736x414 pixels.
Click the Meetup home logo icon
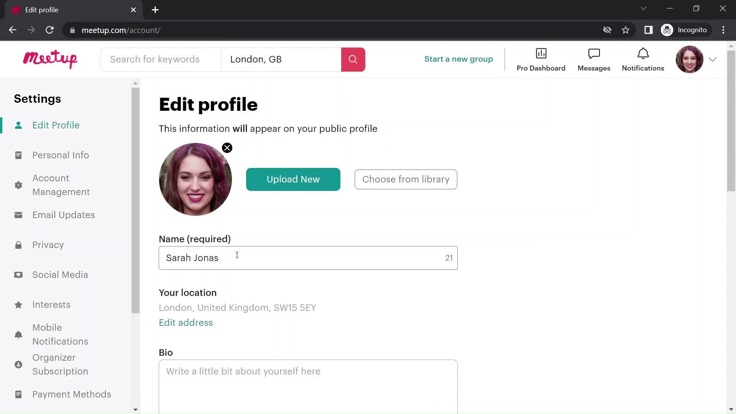click(x=50, y=59)
